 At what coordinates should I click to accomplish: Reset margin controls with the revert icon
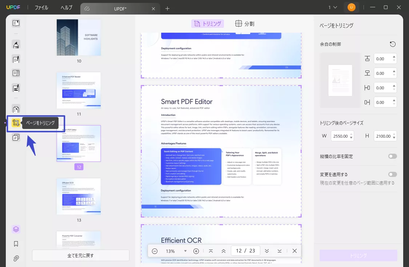pyautogui.click(x=393, y=44)
